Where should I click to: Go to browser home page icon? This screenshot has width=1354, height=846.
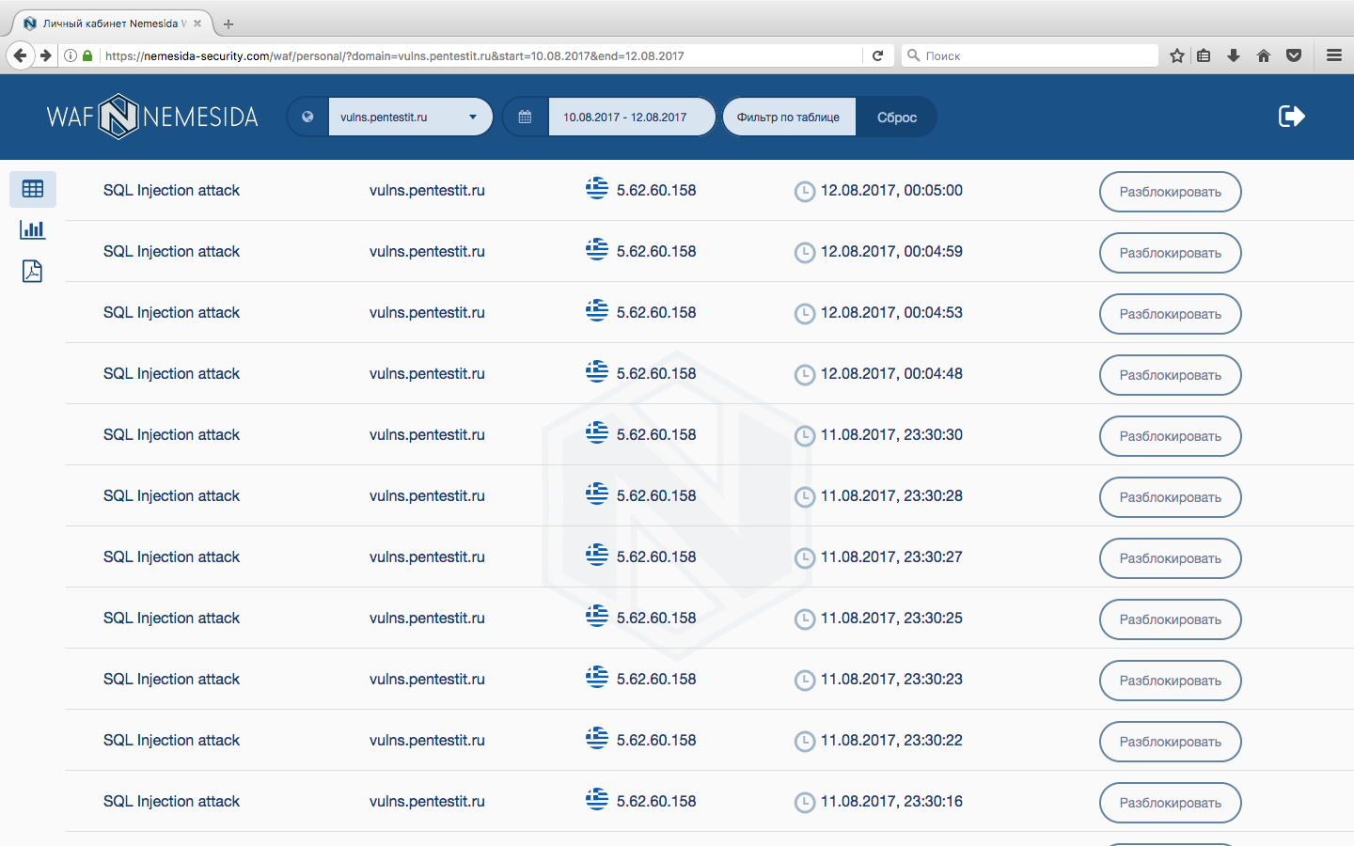[x=1264, y=55]
